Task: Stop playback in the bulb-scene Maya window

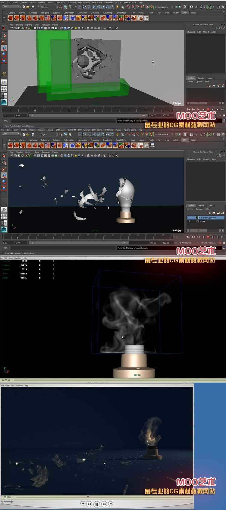Action: [x=208, y=237]
